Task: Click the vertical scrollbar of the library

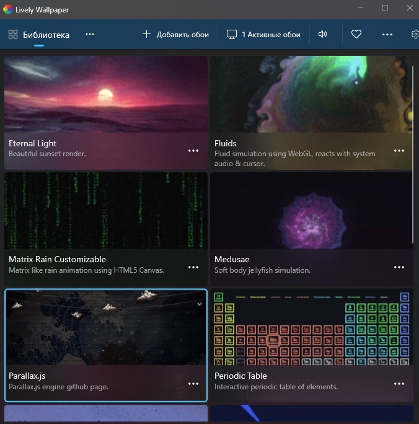Action: [x=413, y=154]
